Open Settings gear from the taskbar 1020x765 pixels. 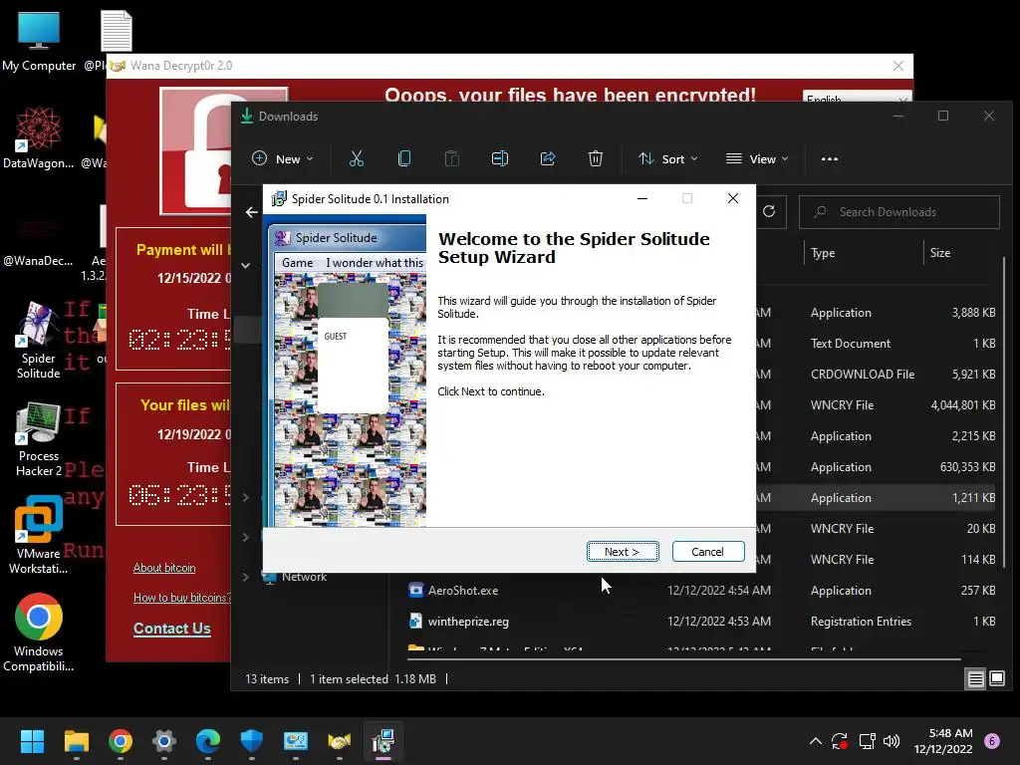(x=164, y=741)
